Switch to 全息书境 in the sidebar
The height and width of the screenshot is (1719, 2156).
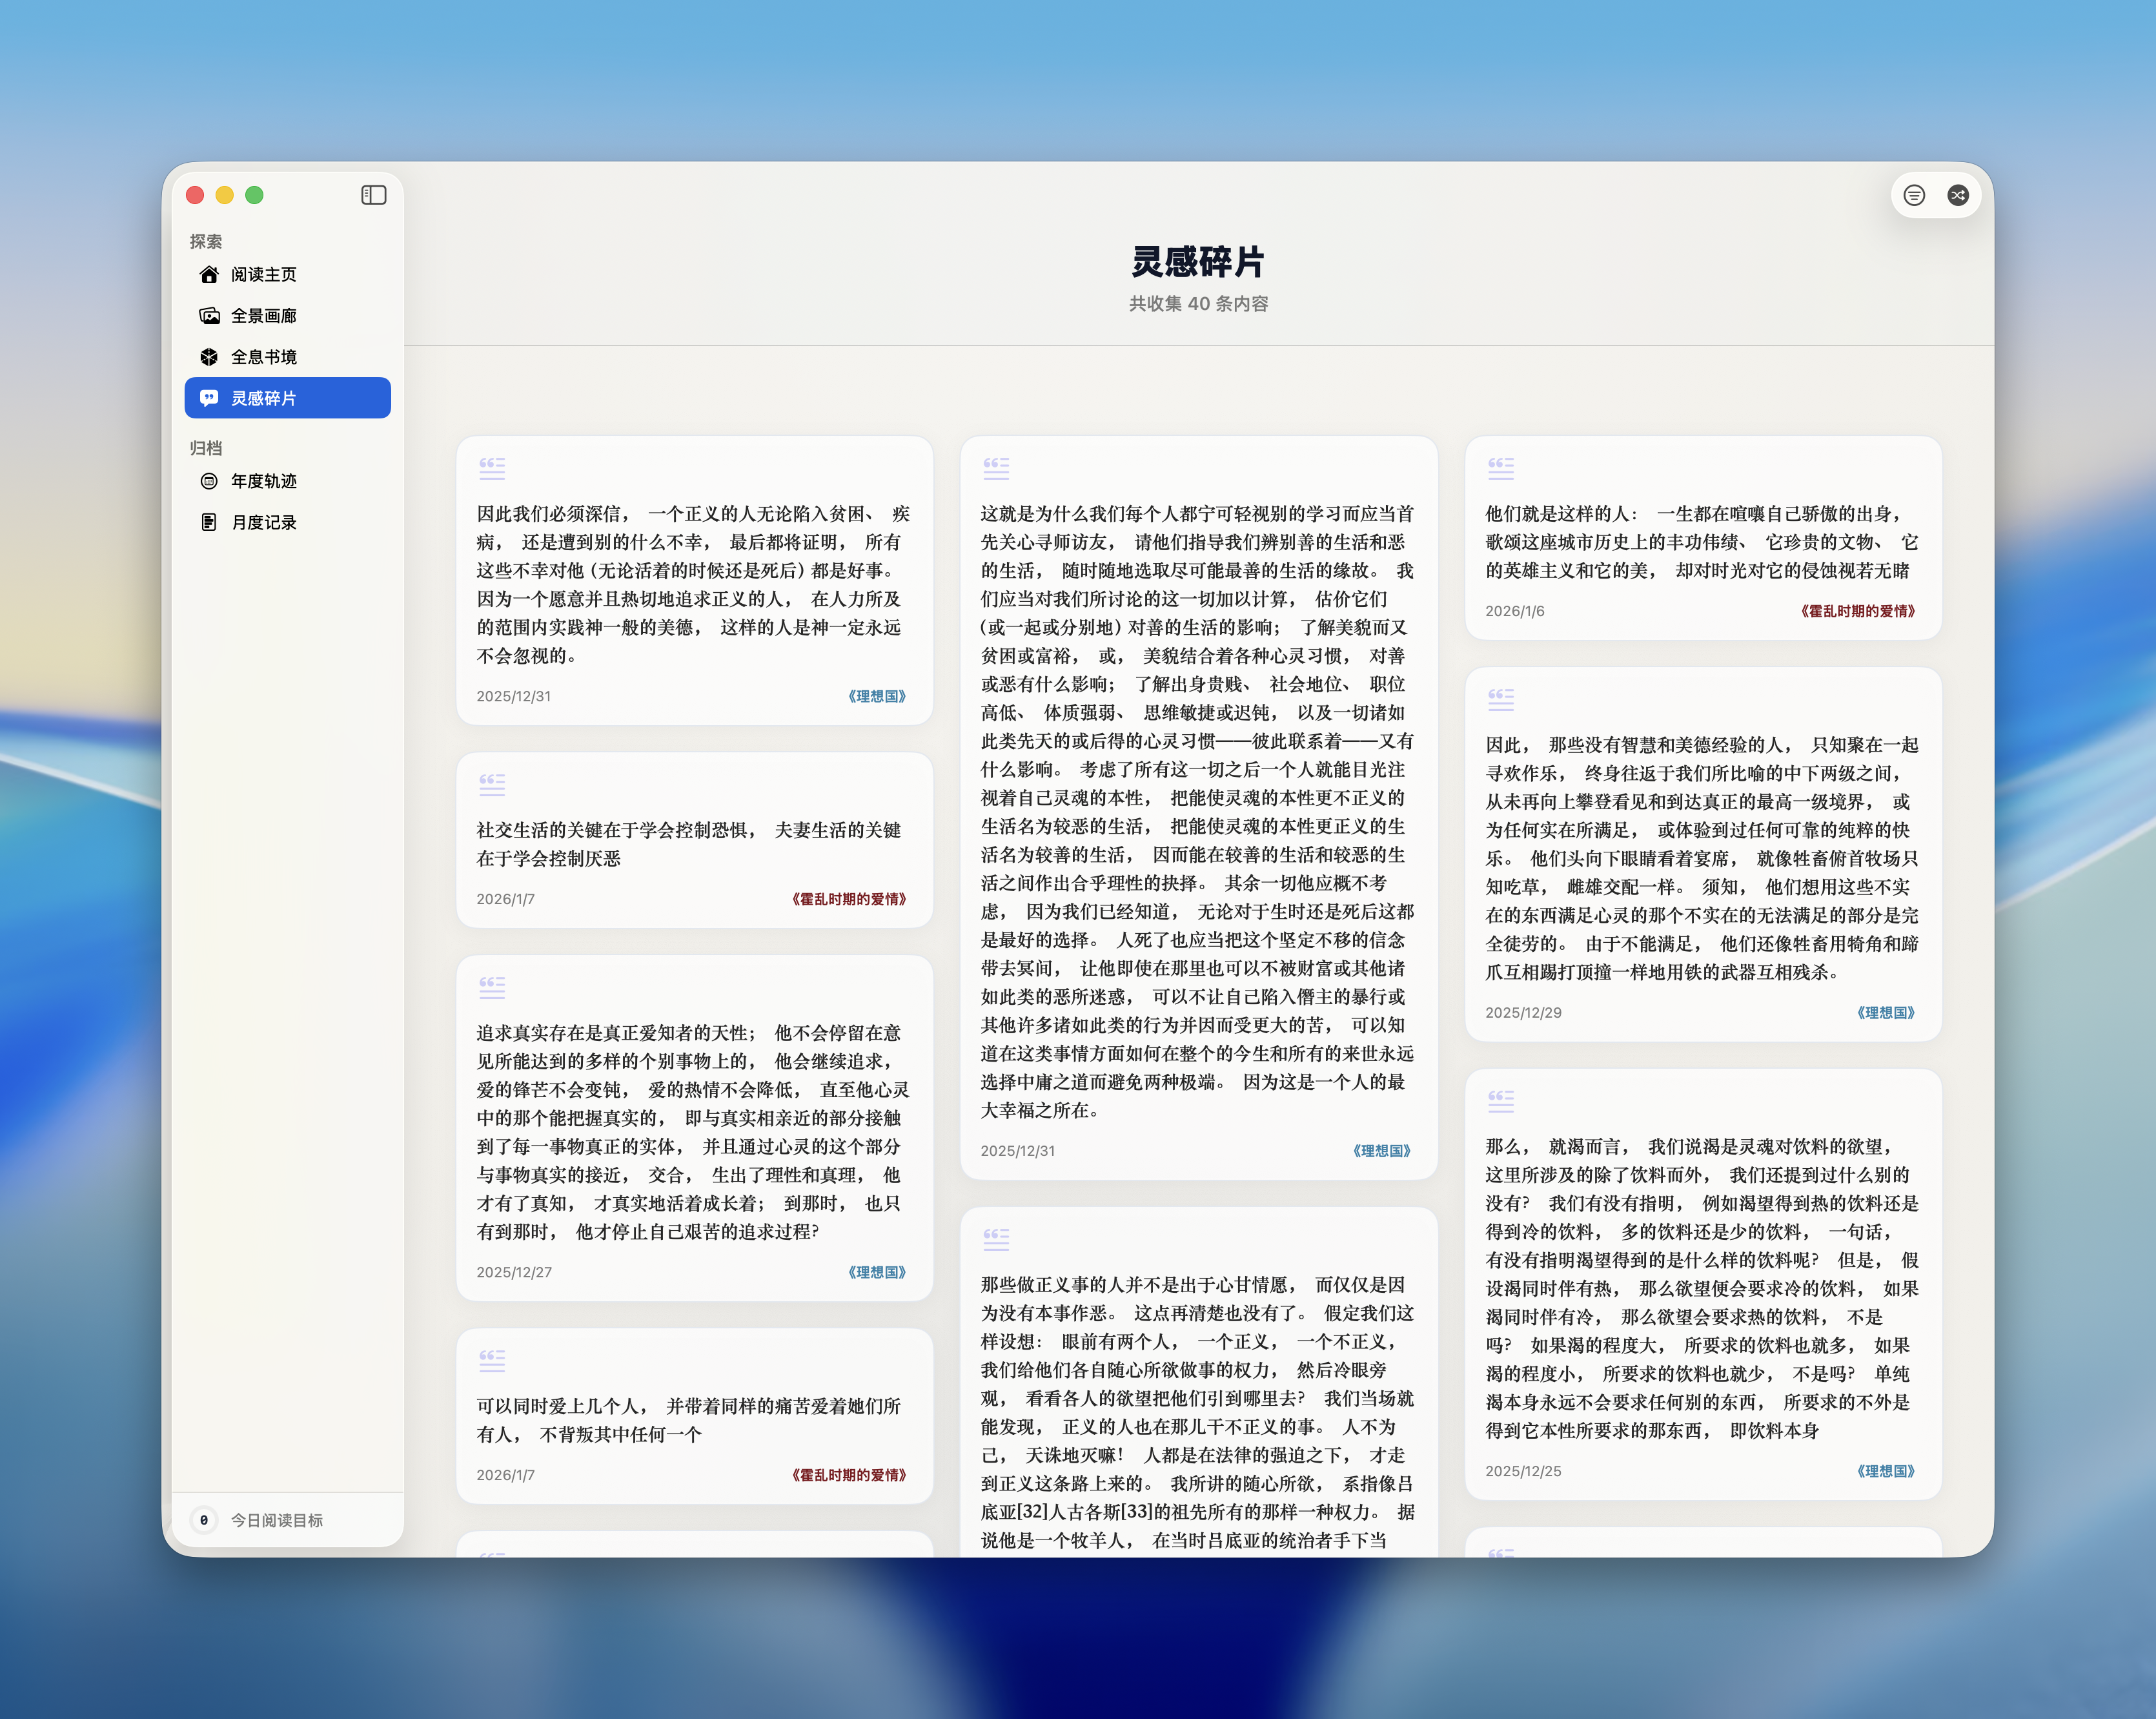click(288, 357)
